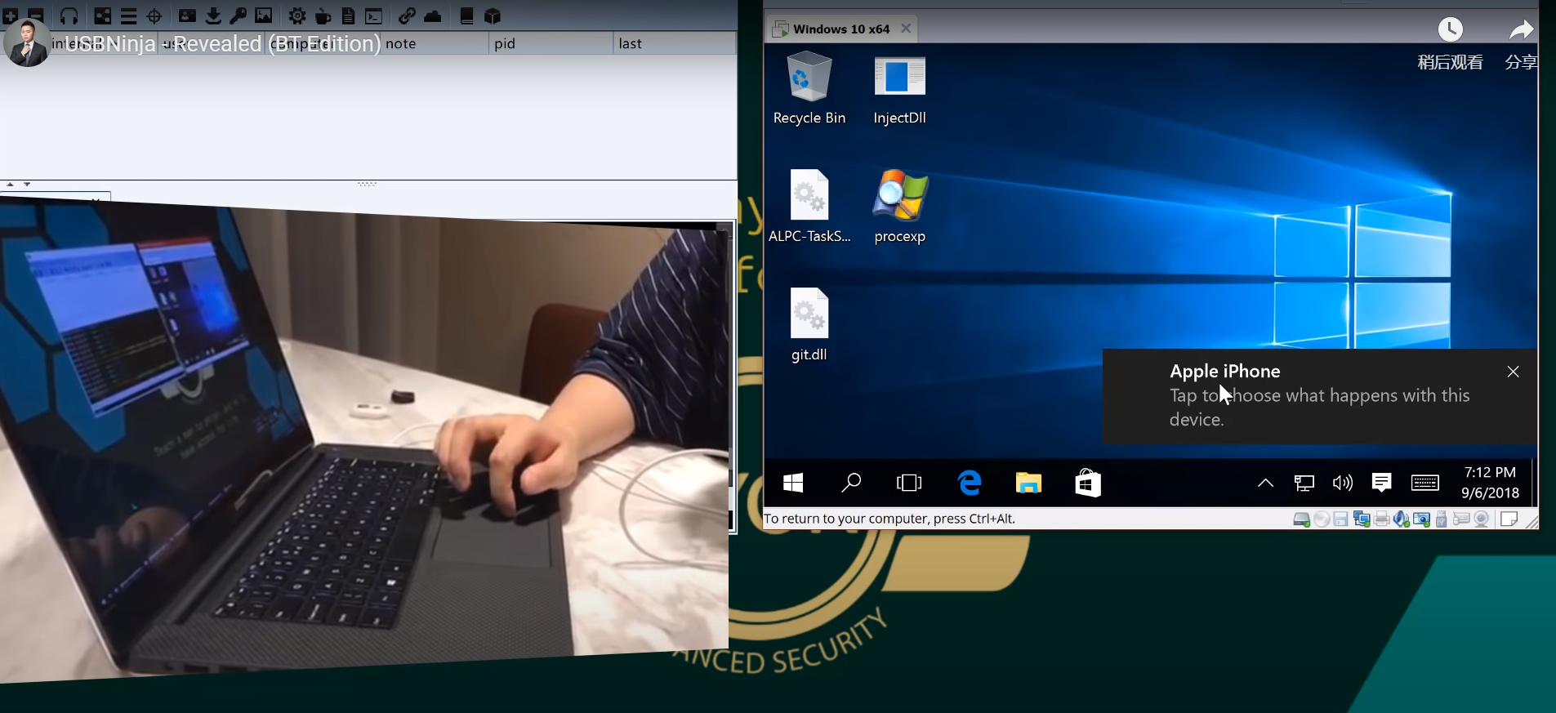Image resolution: width=1556 pixels, height=713 pixels.
Task: Click the VM printer status icon
Action: click(1382, 519)
